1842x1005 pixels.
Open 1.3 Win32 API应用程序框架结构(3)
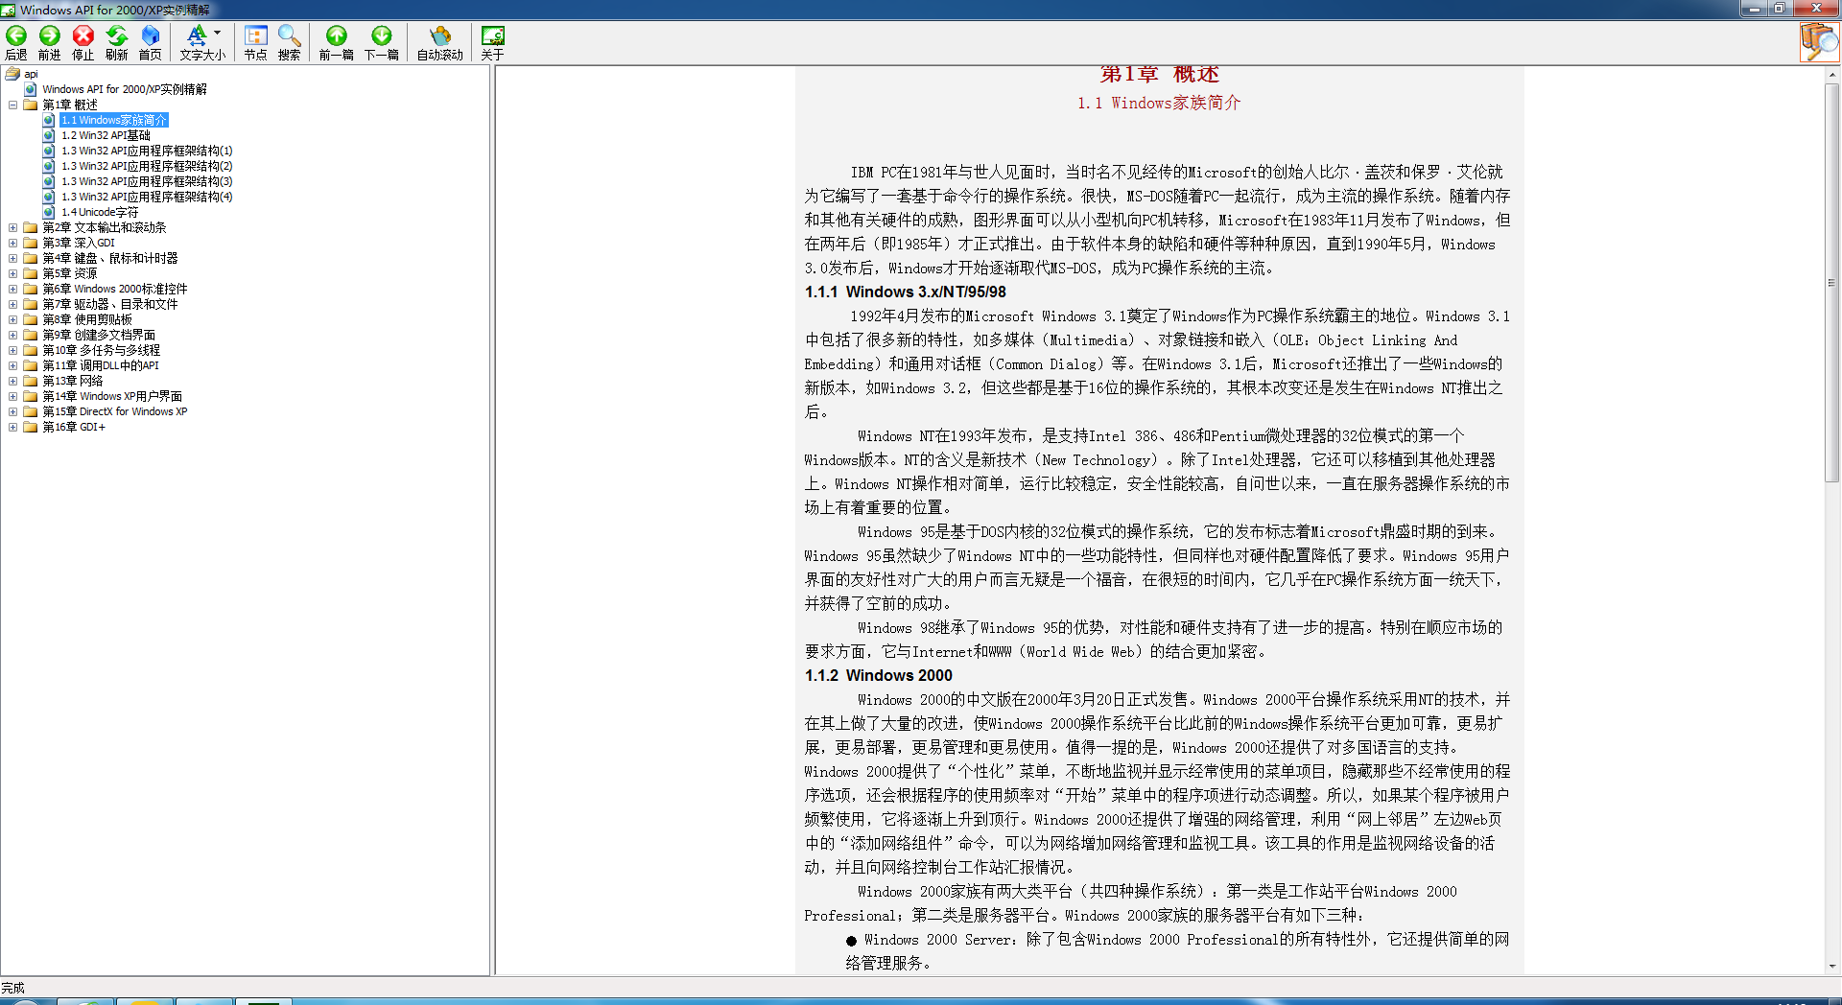147,181
